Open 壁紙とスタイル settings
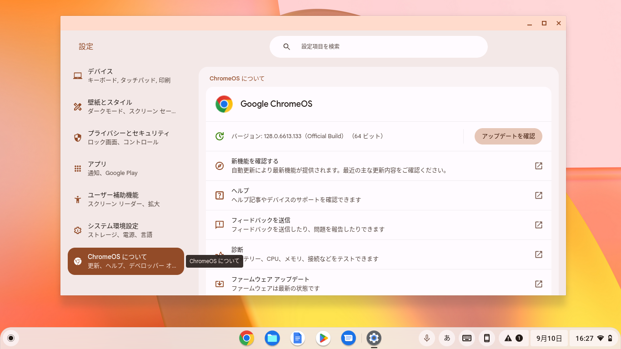 pos(125,106)
